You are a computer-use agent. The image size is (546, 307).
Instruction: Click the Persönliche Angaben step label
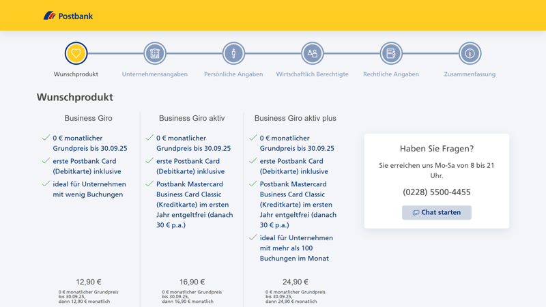tap(233, 74)
